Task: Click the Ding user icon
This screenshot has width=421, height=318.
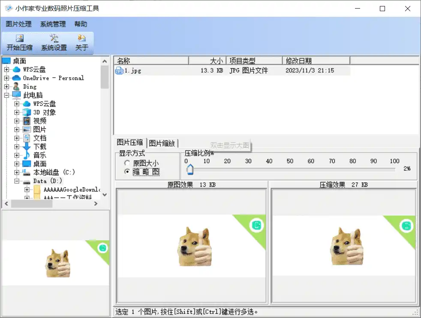Action: tap(16, 87)
